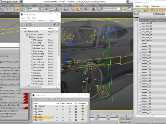Change the doors layer purple color swatch
166x124 pixels.
(76, 109)
